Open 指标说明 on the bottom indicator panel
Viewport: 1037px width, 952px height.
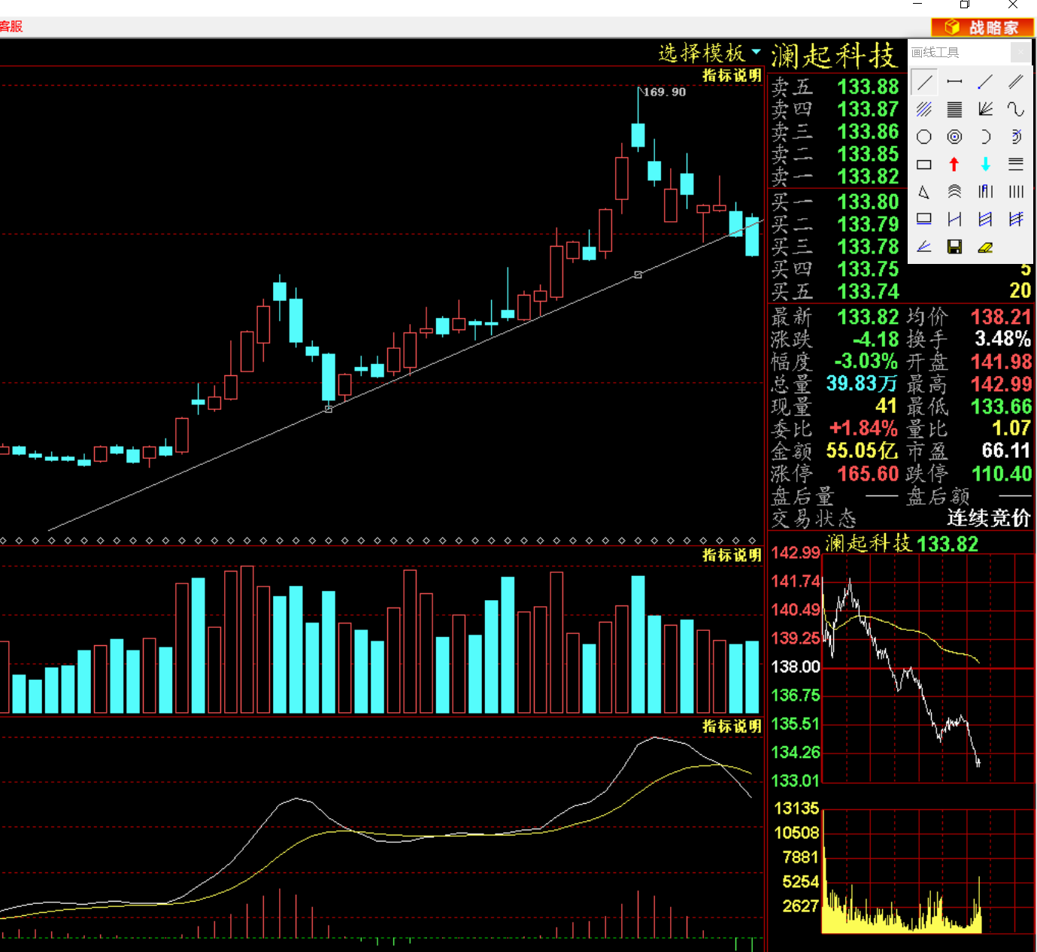[732, 726]
